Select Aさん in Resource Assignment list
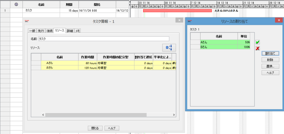This screenshot has width=284, height=134. click(219, 42)
